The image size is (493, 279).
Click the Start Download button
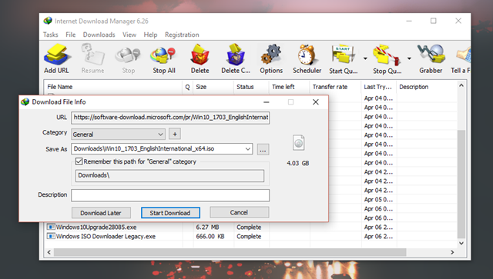[x=170, y=213]
